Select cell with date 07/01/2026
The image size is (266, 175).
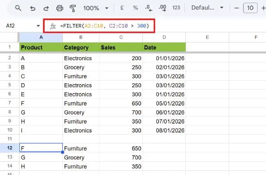pyautogui.click(x=164, y=121)
